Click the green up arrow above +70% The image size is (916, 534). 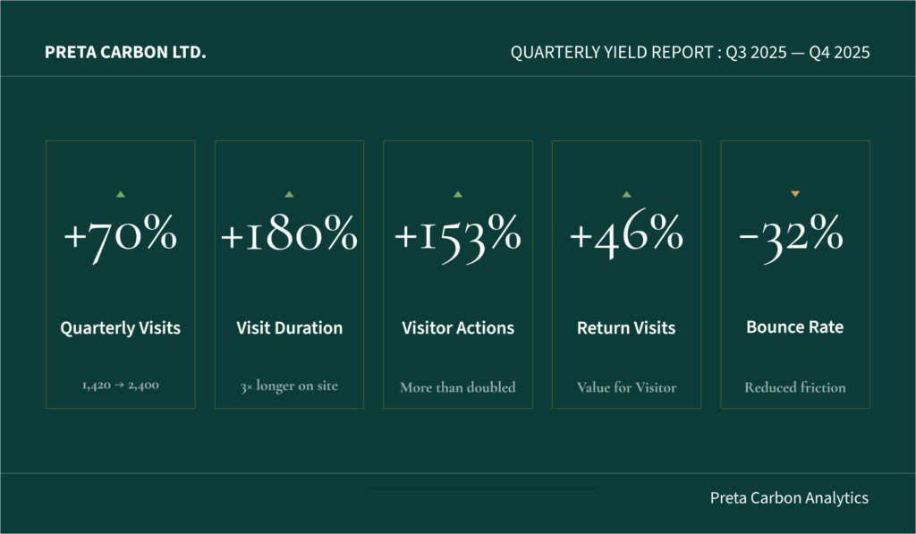tap(121, 194)
